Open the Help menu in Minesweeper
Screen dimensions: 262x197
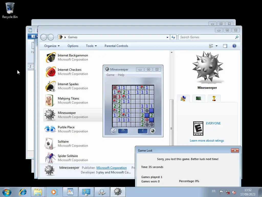click(x=121, y=75)
